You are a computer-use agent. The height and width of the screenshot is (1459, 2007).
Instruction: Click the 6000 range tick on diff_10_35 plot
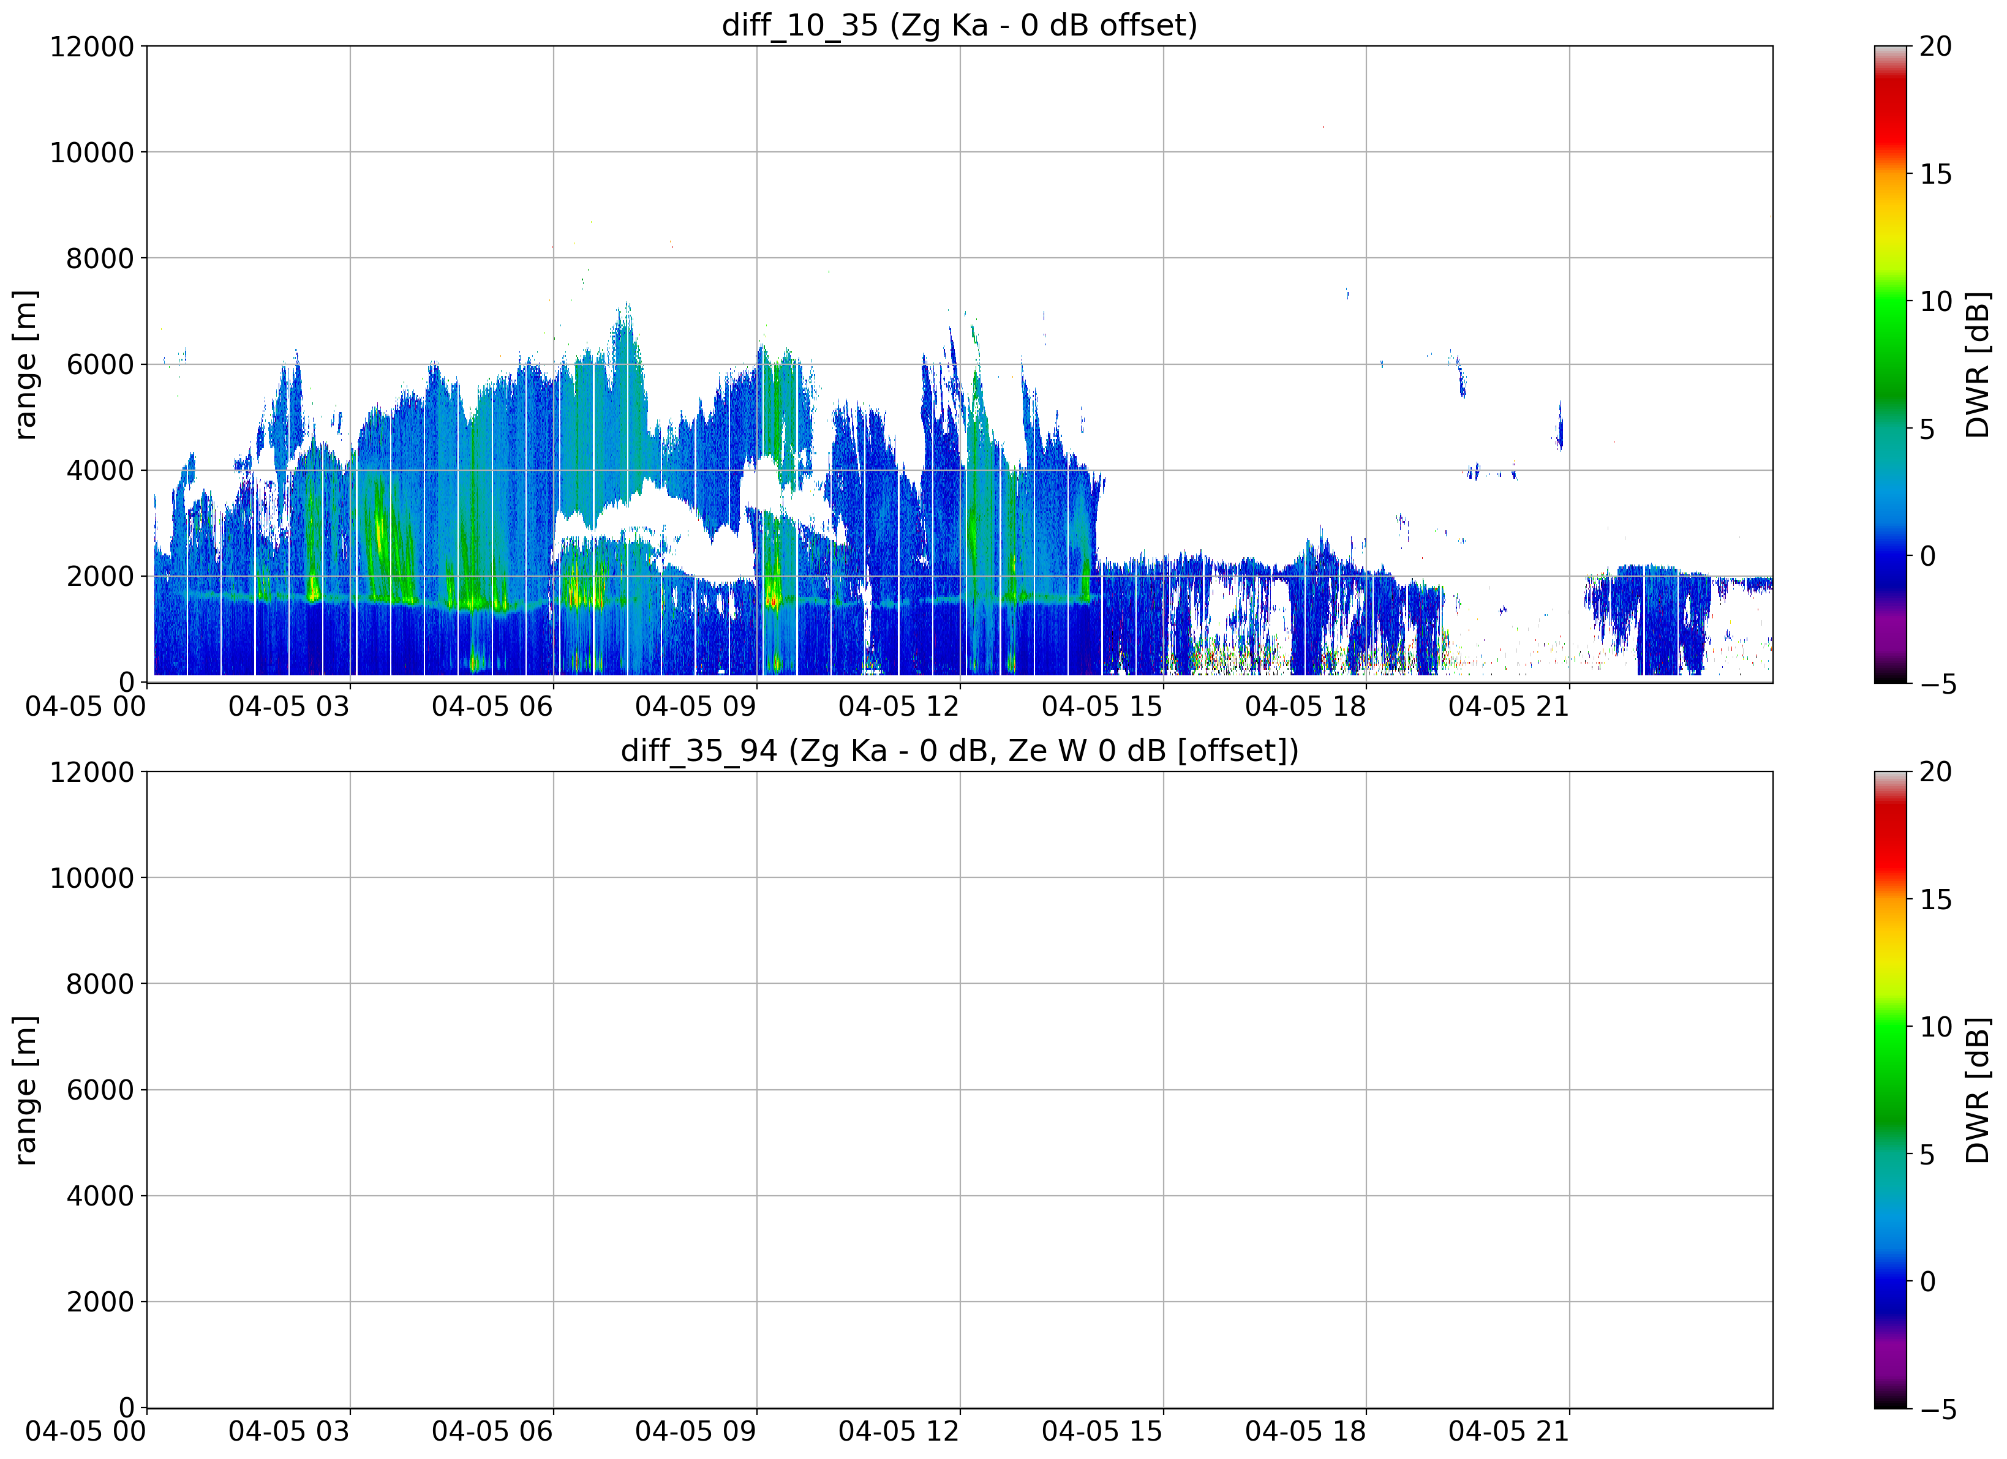(x=100, y=364)
